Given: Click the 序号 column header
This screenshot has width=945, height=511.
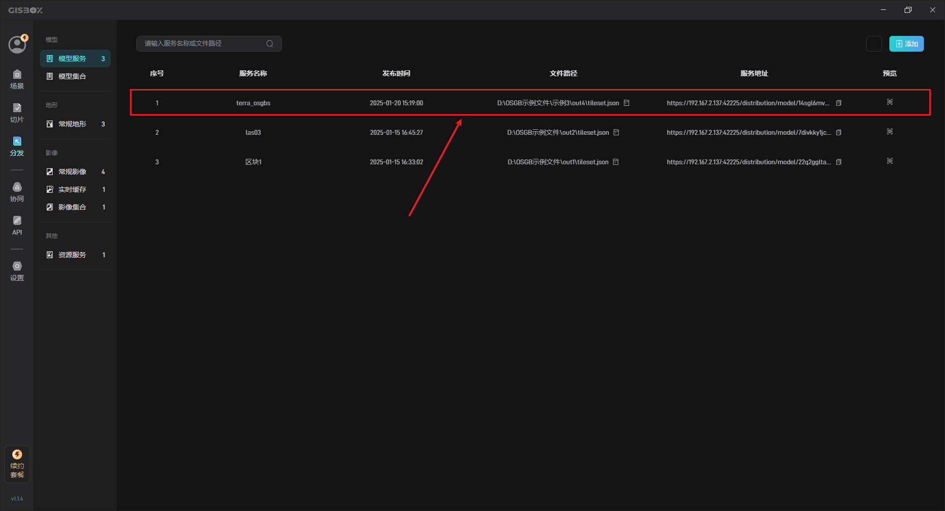Looking at the screenshot, I should pyautogui.click(x=157, y=73).
